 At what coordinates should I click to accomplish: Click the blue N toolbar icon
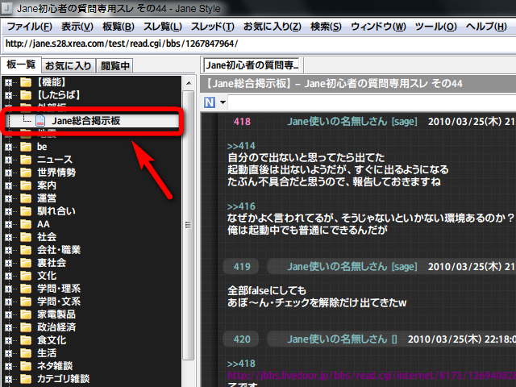click(210, 102)
